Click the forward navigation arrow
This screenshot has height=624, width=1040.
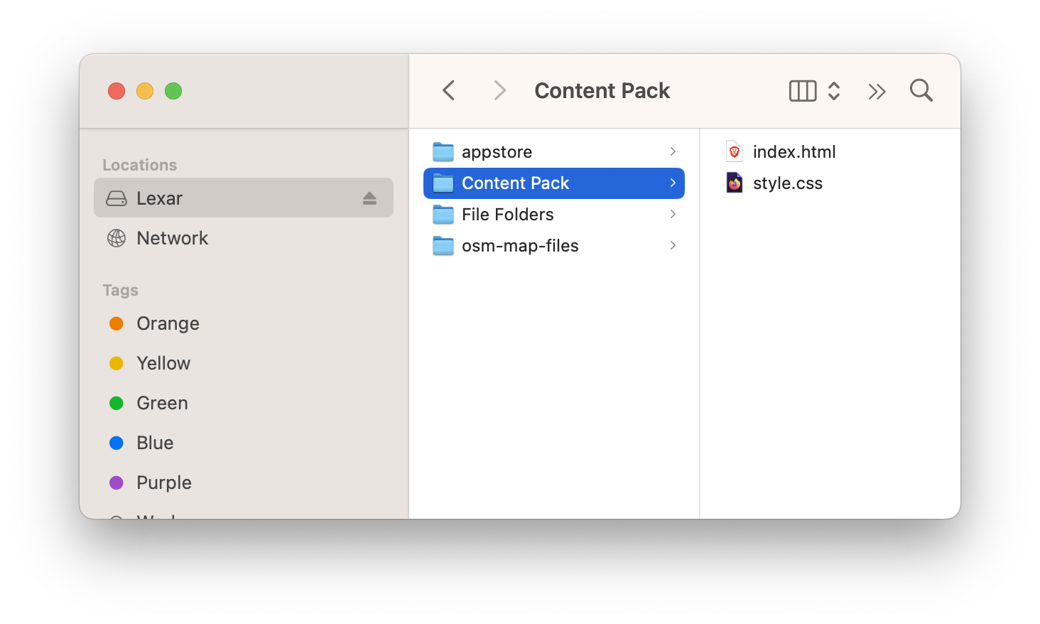coord(499,90)
